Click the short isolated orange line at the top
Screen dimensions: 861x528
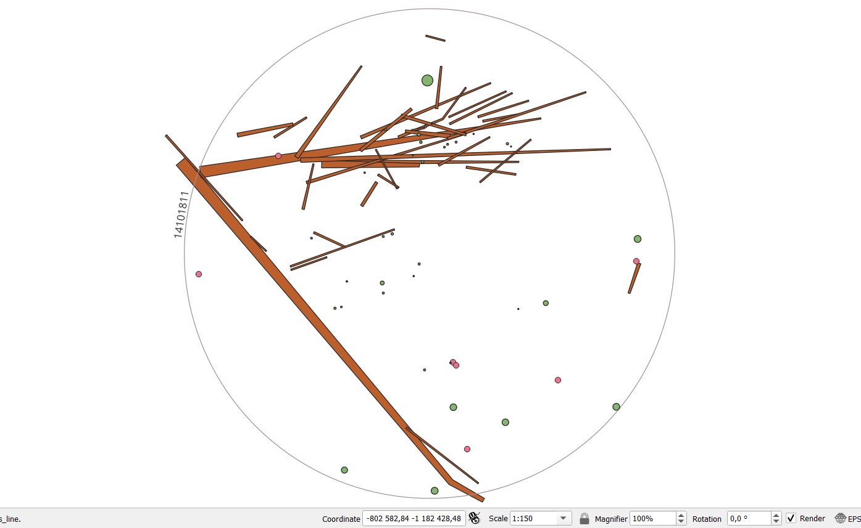[x=435, y=38]
